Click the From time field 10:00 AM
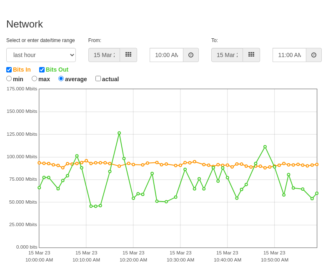Image resolution: width=328 pixels, height=264 pixels. [x=167, y=55]
